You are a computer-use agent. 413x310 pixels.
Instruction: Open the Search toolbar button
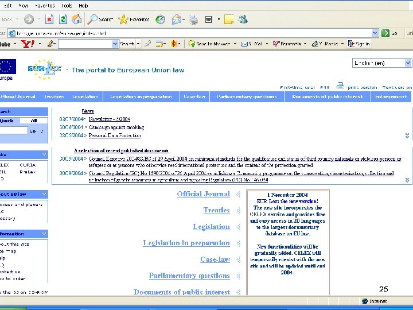100,20
